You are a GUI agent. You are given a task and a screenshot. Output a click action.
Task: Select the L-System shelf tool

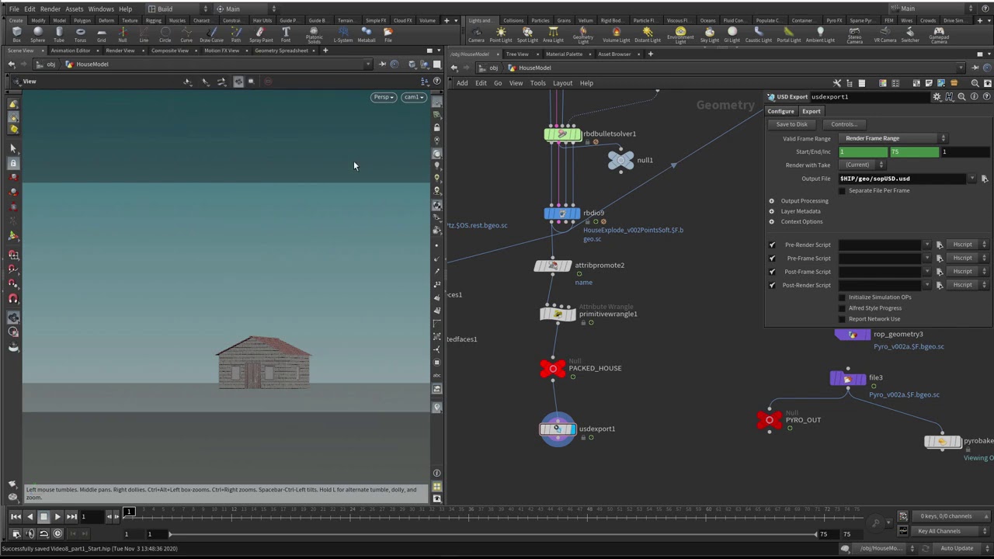[x=342, y=35]
